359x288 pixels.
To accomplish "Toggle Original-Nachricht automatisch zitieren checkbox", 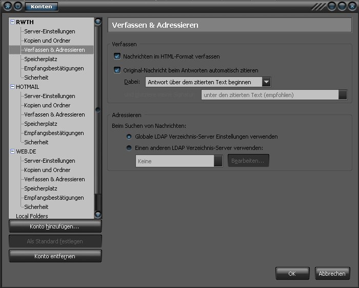I will (117, 70).
